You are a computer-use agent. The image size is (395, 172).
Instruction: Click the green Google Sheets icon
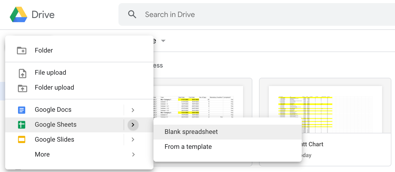click(22, 125)
